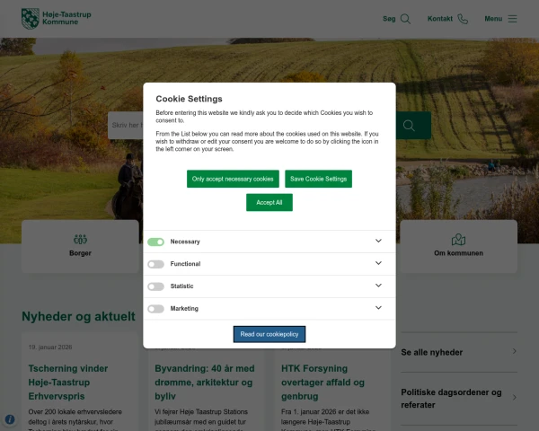Expand the Statistic cookies section chevron
The width and height of the screenshot is (539, 431).
click(x=378, y=286)
